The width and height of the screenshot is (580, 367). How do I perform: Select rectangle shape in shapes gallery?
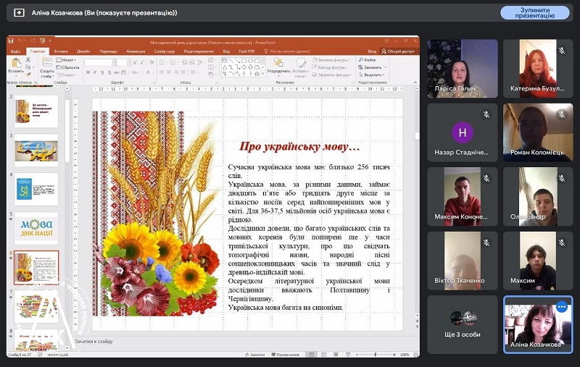click(244, 61)
